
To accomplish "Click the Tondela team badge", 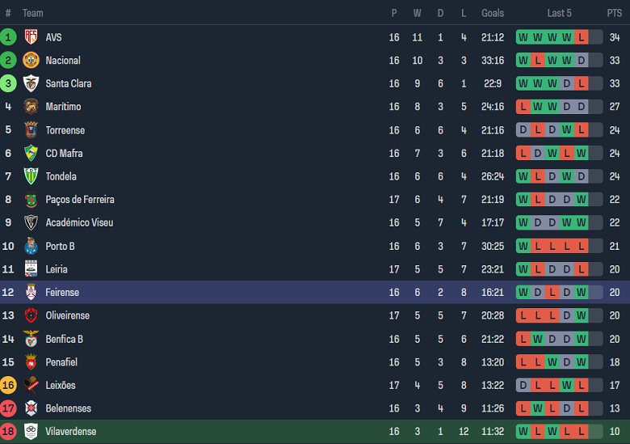I will [31, 176].
